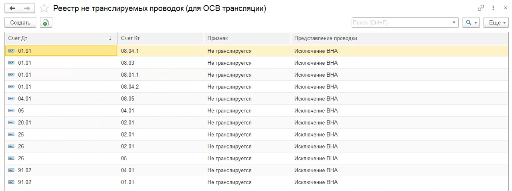Click the record icon in the 04.01 row
This screenshot has height=191, width=512.
point(12,99)
